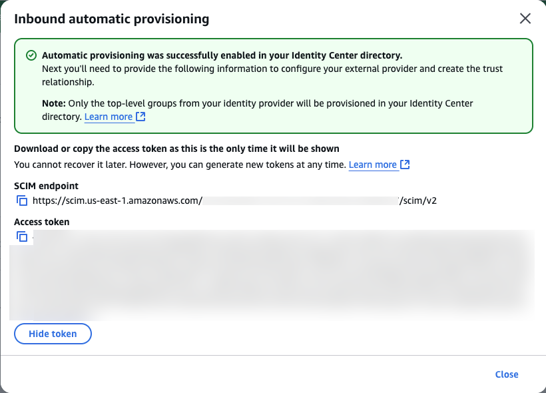Viewport: 546px width, 393px height.
Task: Click the copy icon under Access token label
Action: (22, 236)
